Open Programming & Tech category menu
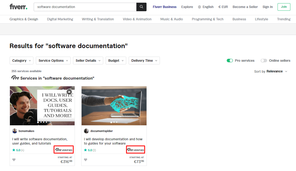The width and height of the screenshot is (296, 171). (x=207, y=19)
